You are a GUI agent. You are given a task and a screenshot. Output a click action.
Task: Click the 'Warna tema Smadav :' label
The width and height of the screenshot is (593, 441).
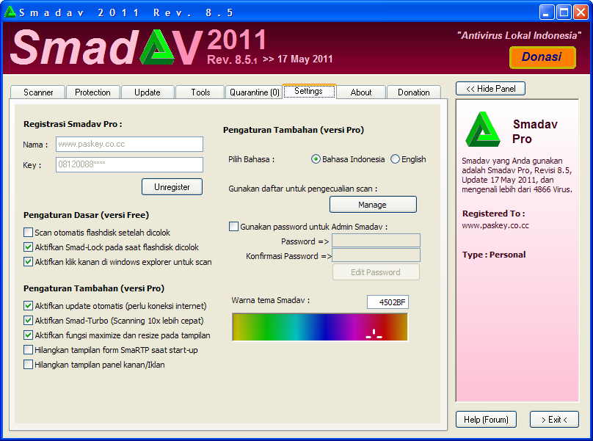coord(270,300)
